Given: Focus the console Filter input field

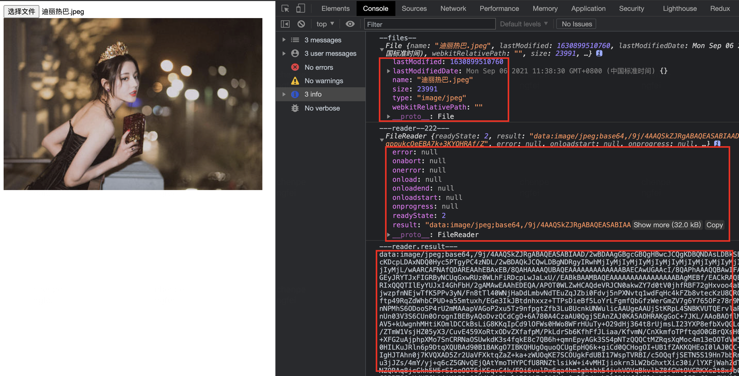Looking at the screenshot, I should pos(430,24).
